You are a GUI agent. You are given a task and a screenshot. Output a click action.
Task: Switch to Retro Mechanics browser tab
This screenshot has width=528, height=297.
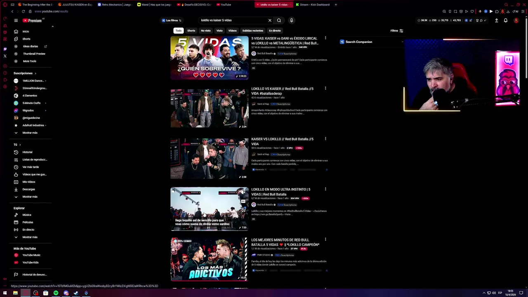click(115, 5)
